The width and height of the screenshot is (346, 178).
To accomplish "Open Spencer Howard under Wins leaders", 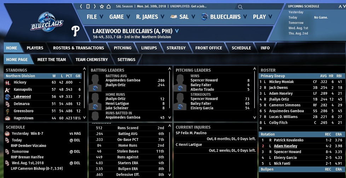I will (x=204, y=80).
